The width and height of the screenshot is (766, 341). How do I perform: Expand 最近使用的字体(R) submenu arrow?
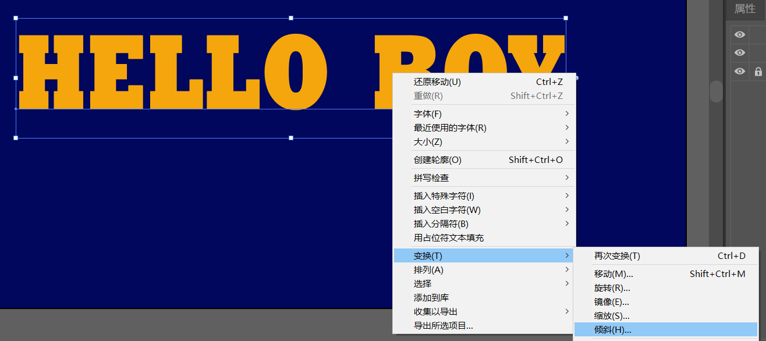click(566, 128)
